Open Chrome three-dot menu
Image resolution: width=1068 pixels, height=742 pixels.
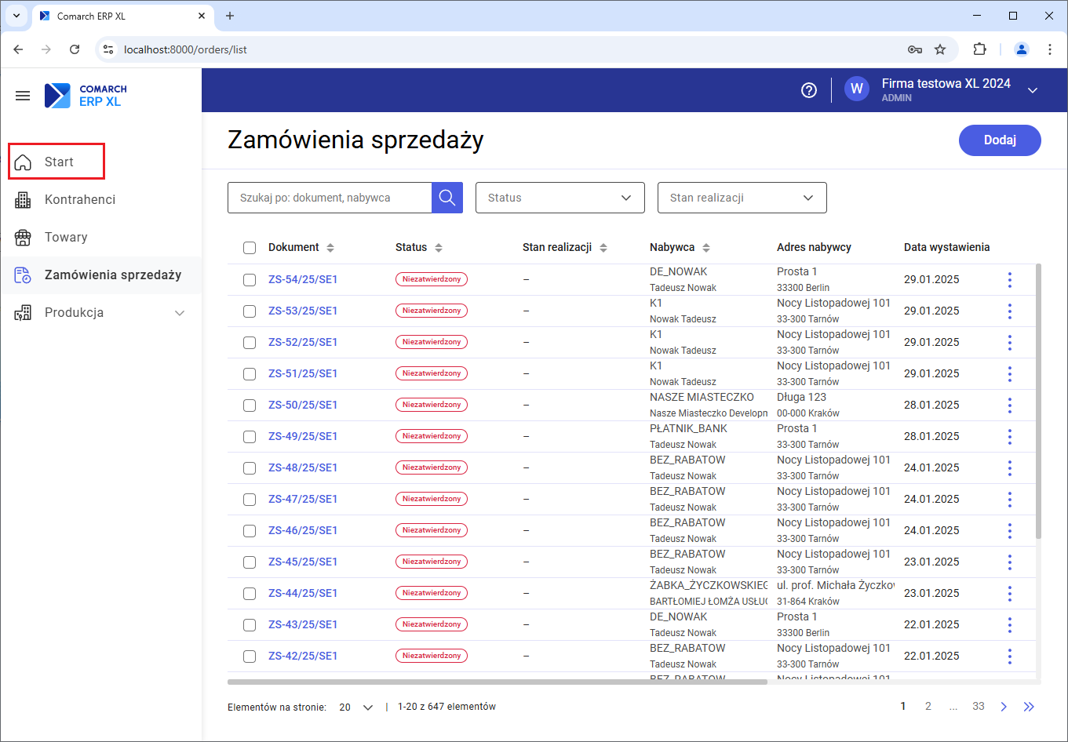(x=1050, y=49)
